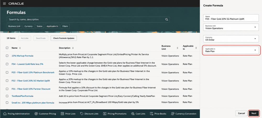Click the Pricing Promotions dollar icon
This screenshot has width=262, height=118.
[x=105, y=114]
